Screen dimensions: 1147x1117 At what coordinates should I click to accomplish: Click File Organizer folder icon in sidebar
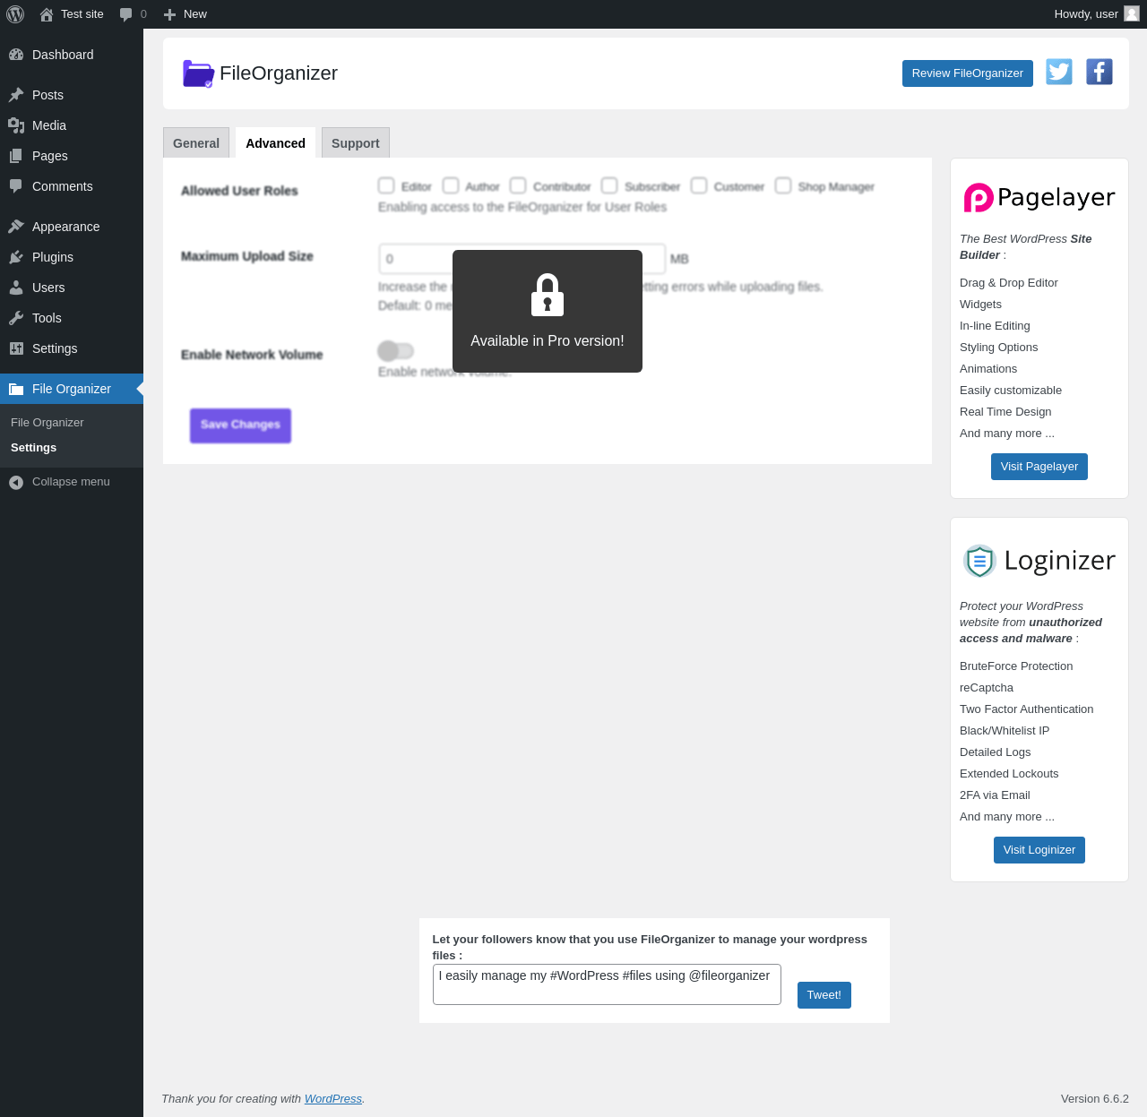pyautogui.click(x=16, y=389)
